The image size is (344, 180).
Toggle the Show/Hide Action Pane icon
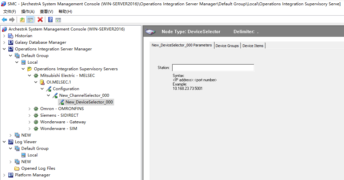[58, 20]
